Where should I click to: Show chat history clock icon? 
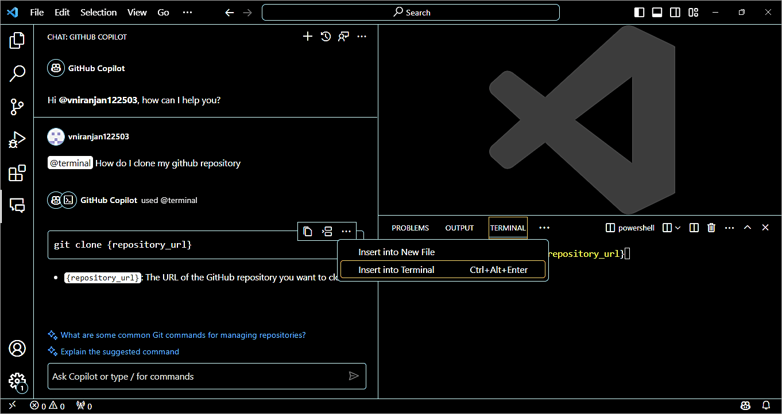point(326,37)
